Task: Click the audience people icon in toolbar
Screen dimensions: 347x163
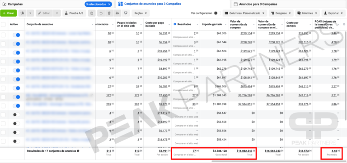Action: click(117, 13)
